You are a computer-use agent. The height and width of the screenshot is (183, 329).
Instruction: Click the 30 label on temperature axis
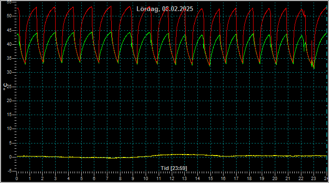(9, 73)
